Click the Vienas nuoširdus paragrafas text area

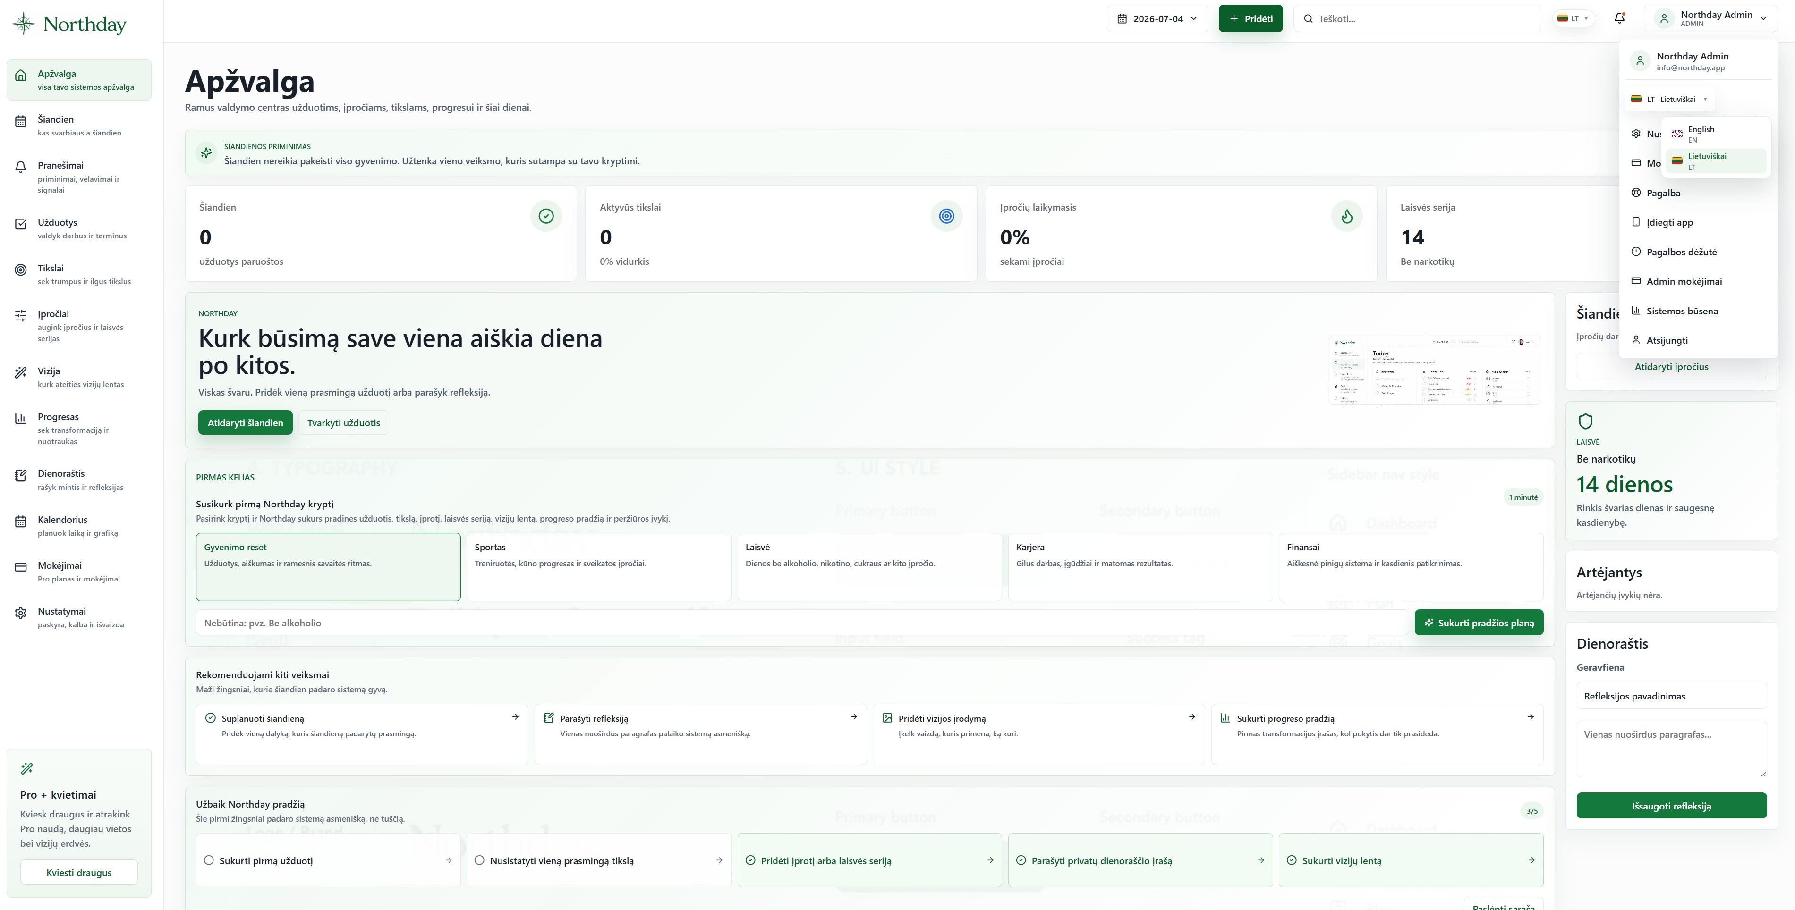1671,749
